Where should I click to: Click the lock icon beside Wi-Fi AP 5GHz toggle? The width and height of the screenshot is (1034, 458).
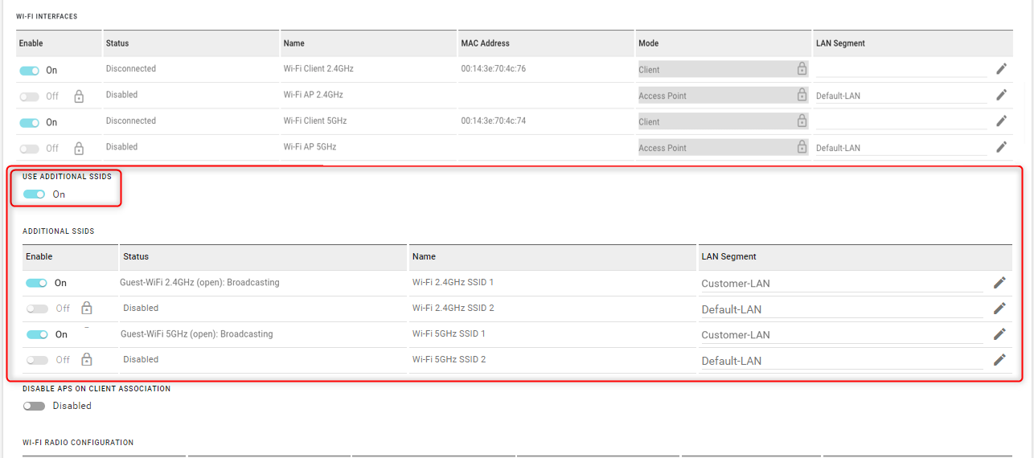(79, 148)
